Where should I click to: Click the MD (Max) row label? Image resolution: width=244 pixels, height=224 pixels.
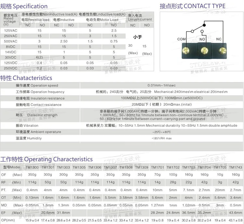(12, 205)
